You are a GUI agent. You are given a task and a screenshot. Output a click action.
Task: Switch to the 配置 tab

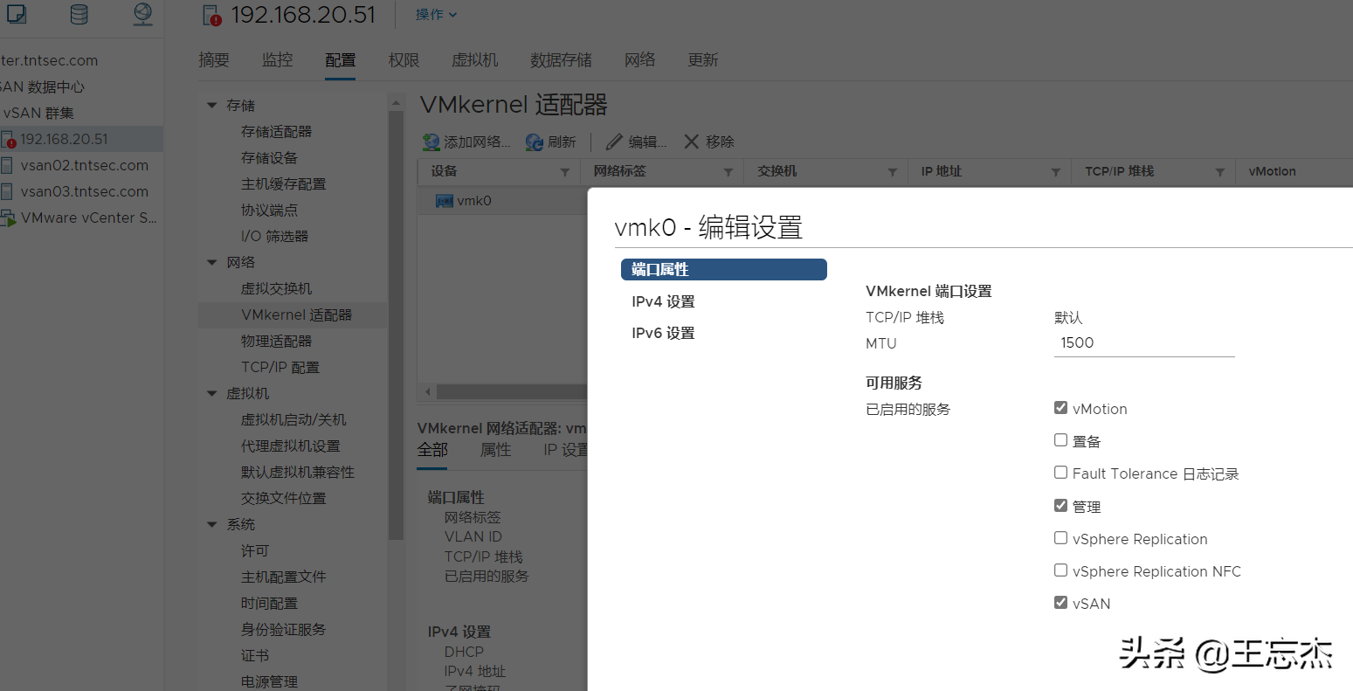341,60
